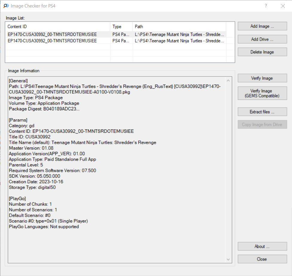Click the Application Version(APP_VER): 01.00 line
292x276 pixels.
tap(47, 154)
